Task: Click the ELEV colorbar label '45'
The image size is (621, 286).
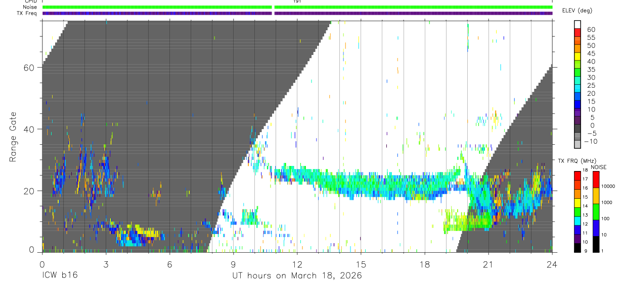Action: 591,53
